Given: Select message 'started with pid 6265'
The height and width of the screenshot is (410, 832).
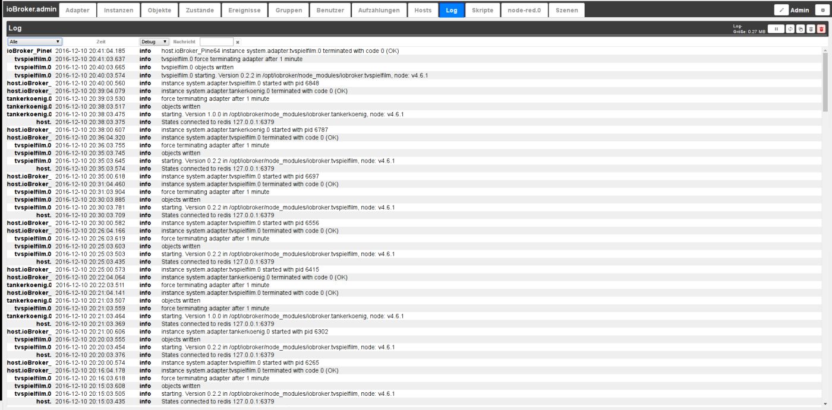Looking at the screenshot, I should coord(240,362).
